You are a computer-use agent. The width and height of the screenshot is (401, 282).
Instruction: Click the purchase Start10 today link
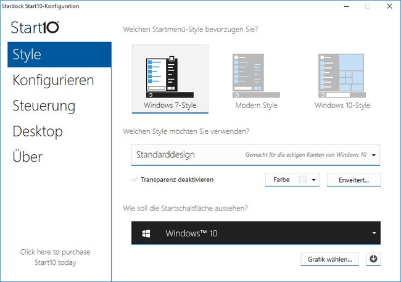(56, 257)
